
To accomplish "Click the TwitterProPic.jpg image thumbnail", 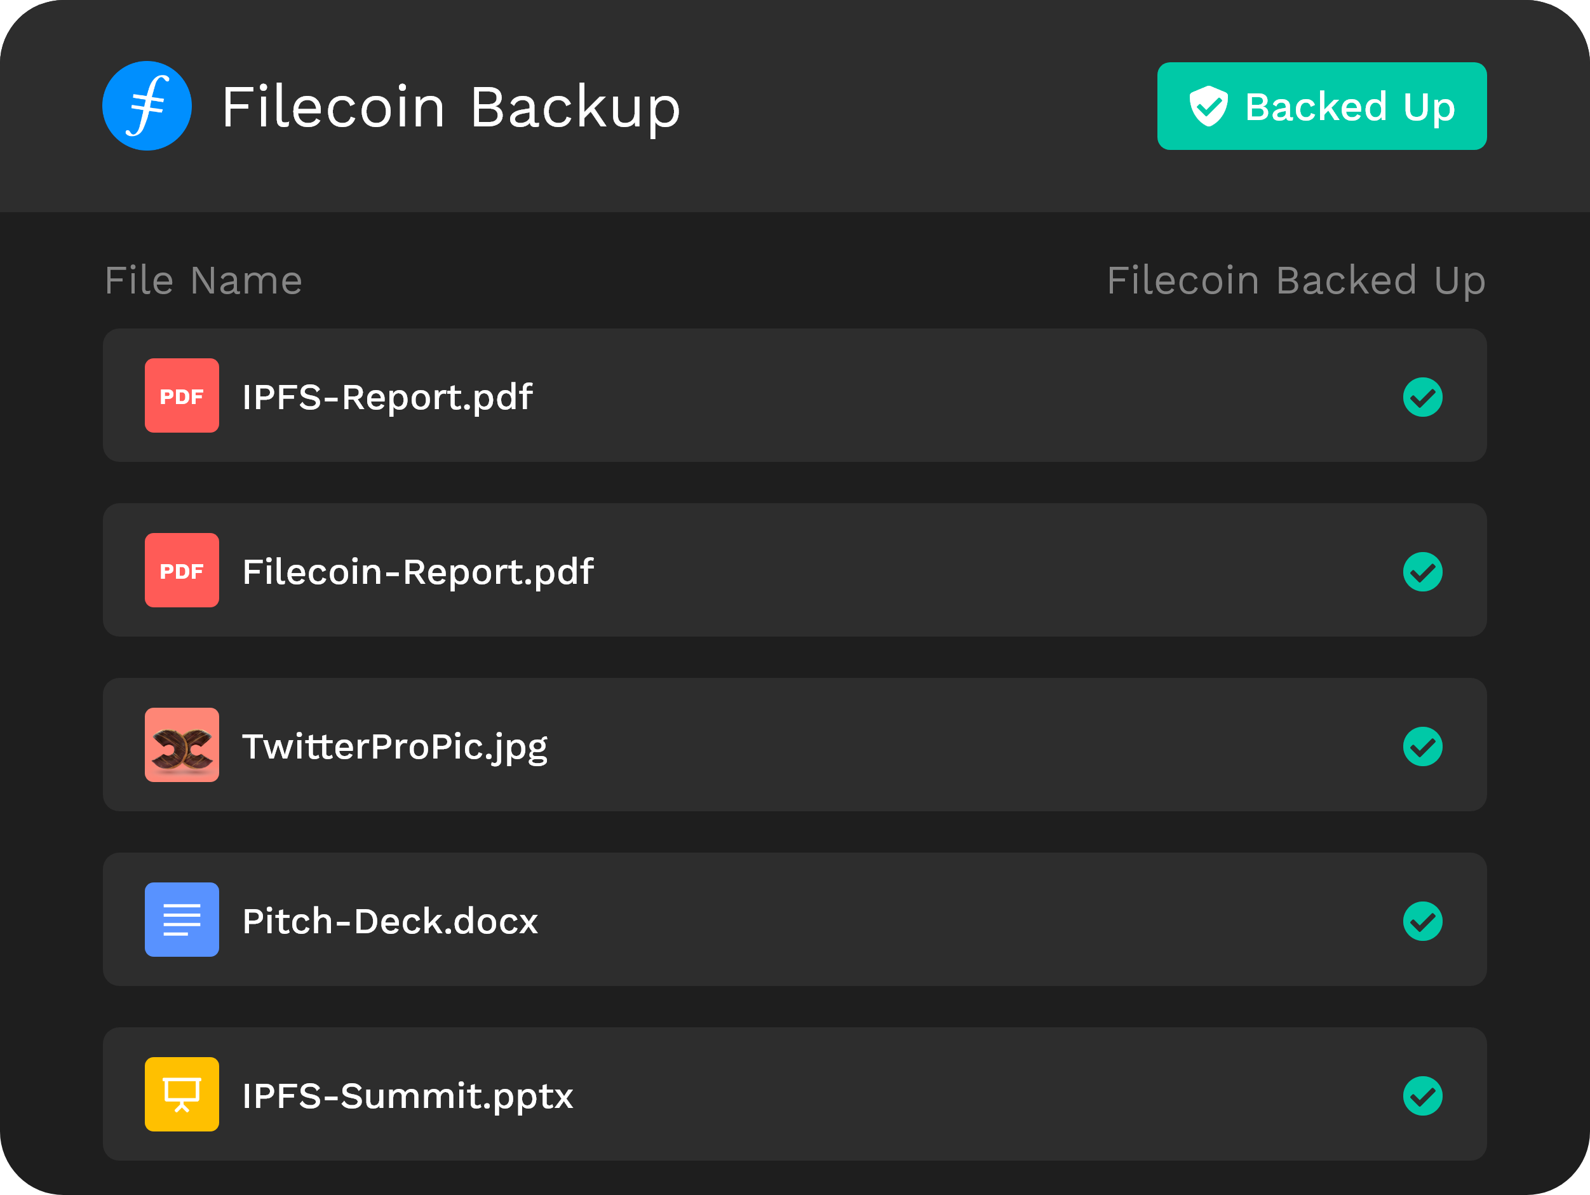I will point(182,746).
